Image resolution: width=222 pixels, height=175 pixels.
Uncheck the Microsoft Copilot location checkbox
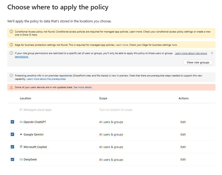[13, 147]
